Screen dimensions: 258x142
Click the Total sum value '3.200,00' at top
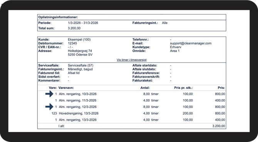[x=74, y=28]
